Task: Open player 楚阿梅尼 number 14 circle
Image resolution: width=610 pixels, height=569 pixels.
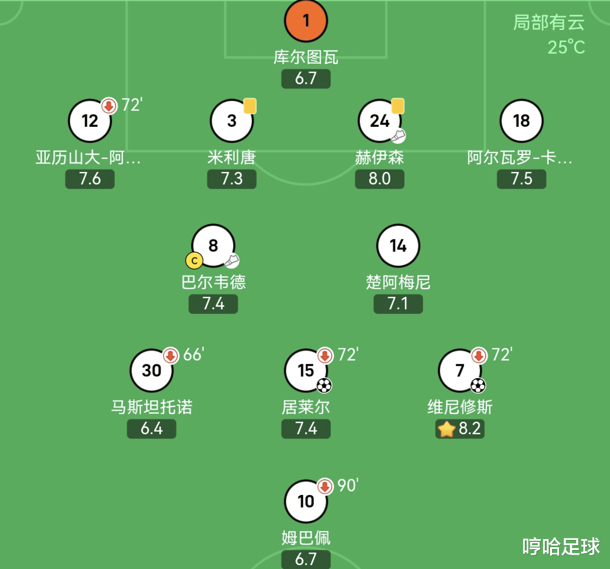Action: (398, 246)
